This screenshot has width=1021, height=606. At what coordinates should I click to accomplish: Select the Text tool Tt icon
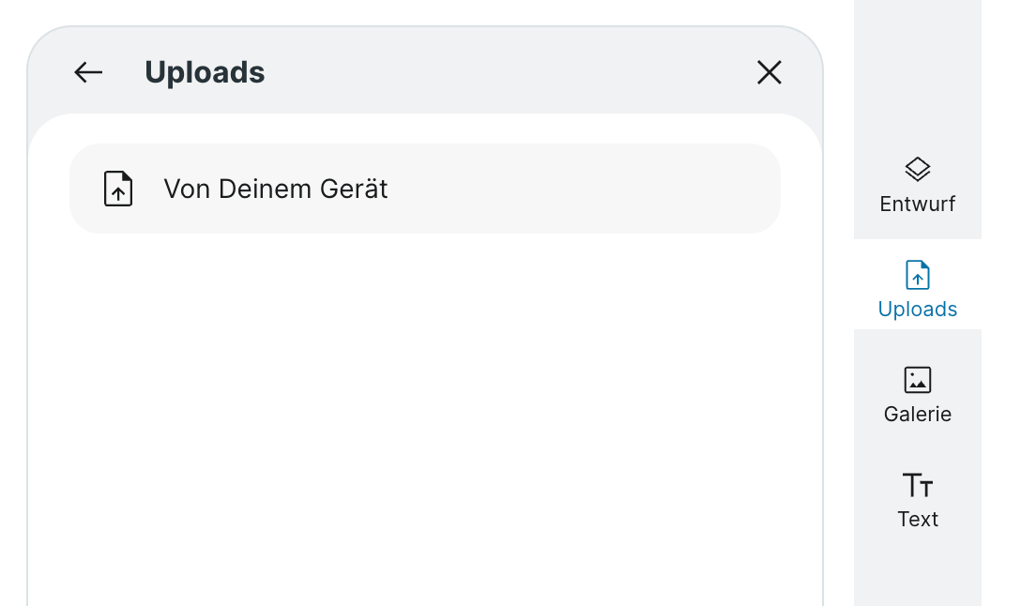tap(918, 485)
